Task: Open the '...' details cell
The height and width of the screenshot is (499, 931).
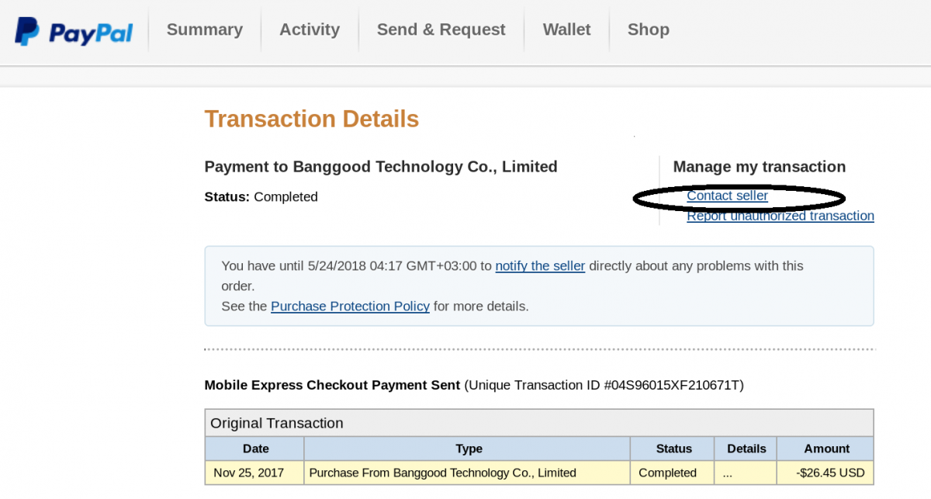Action: [746, 473]
